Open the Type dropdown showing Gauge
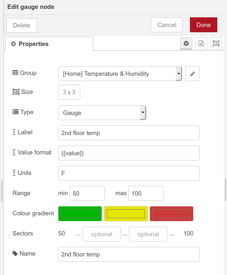This screenshot has height=275, width=227. (102, 113)
